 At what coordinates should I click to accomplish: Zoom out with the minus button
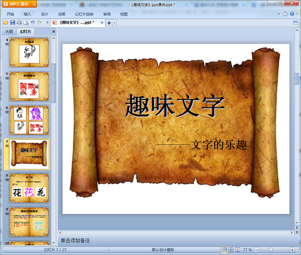coord(256,250)
